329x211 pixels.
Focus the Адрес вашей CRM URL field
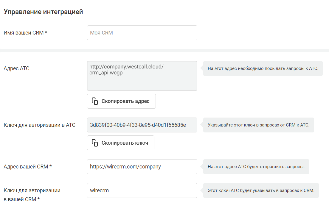[x=142, y=167]
